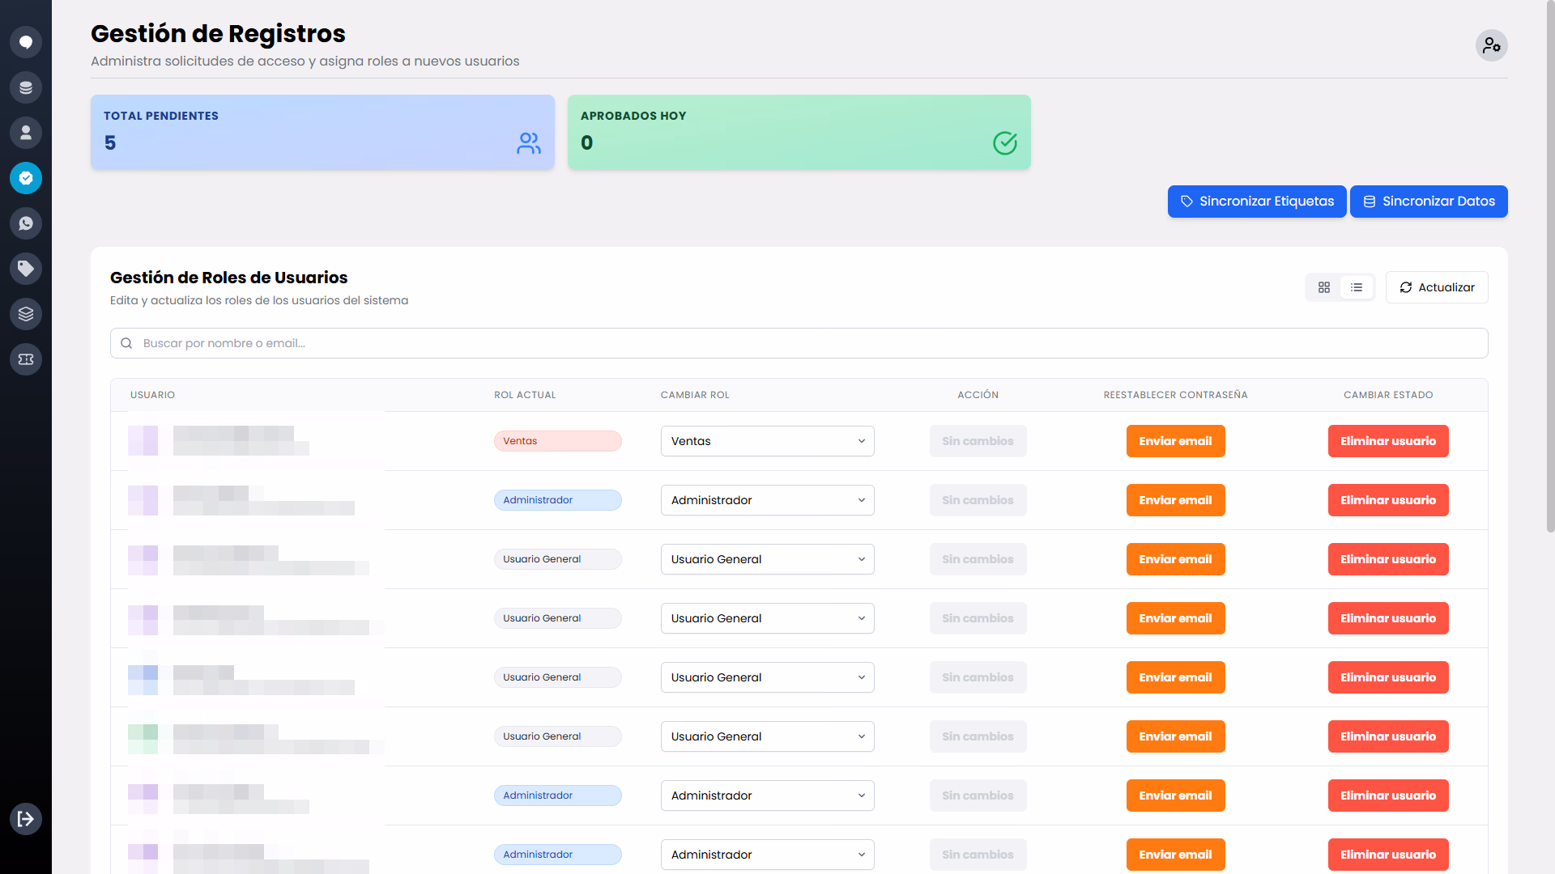Open the database sidebar icon

(x=26, y=87)
